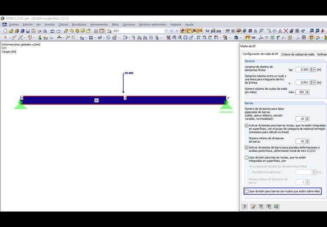Click stepper on lEF 0.500 value
The image size is (327, 227).
[311, 70]
